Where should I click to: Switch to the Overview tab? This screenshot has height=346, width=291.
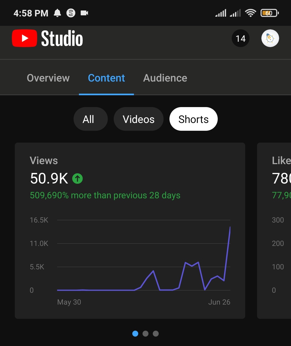click(48, 78)
